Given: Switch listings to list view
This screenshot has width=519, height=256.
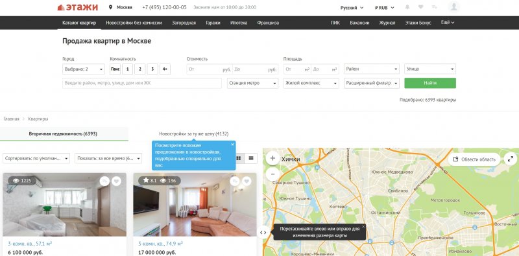Looking at the screenshot, I should coord(251,158).
